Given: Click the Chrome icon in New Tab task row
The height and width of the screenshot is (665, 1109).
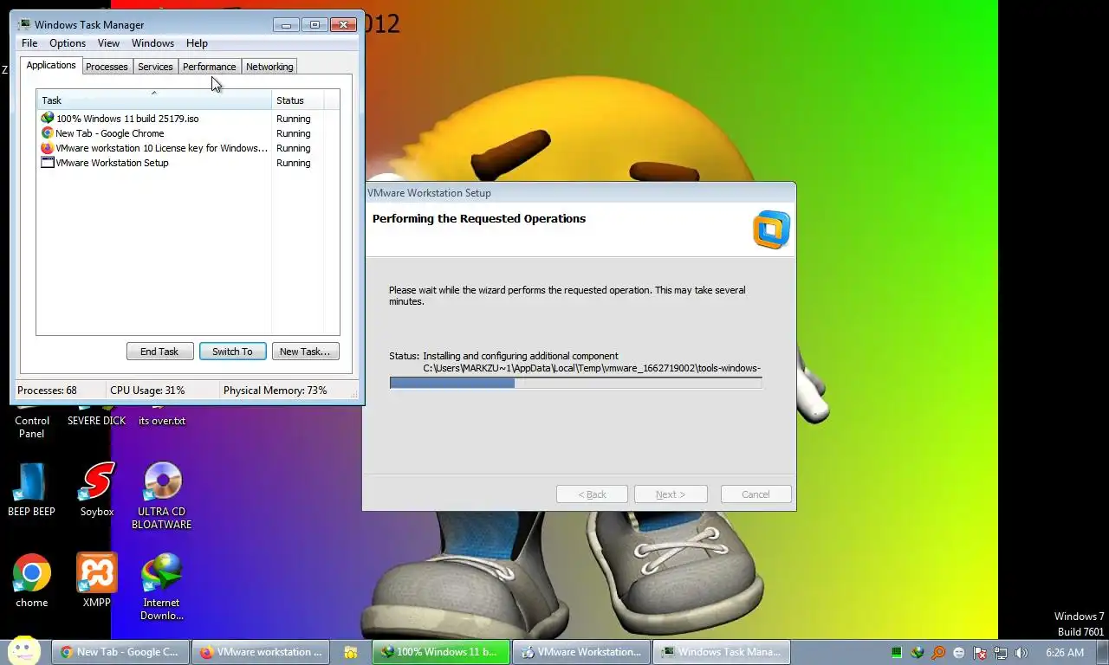Looking at the screenshot, I should 48,133.
